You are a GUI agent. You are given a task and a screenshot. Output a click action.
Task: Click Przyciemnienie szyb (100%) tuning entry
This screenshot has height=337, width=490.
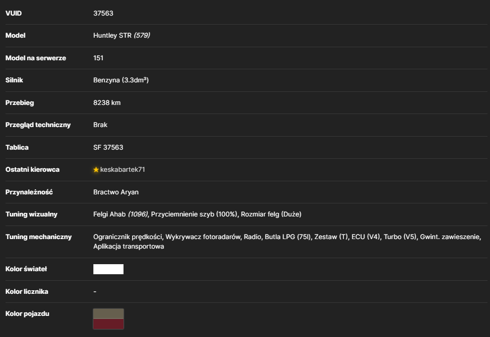tap(194, 214)
